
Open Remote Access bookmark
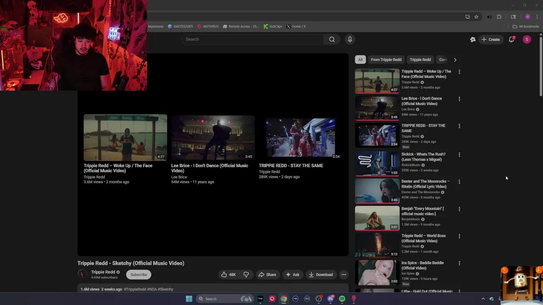pos(241,26)
